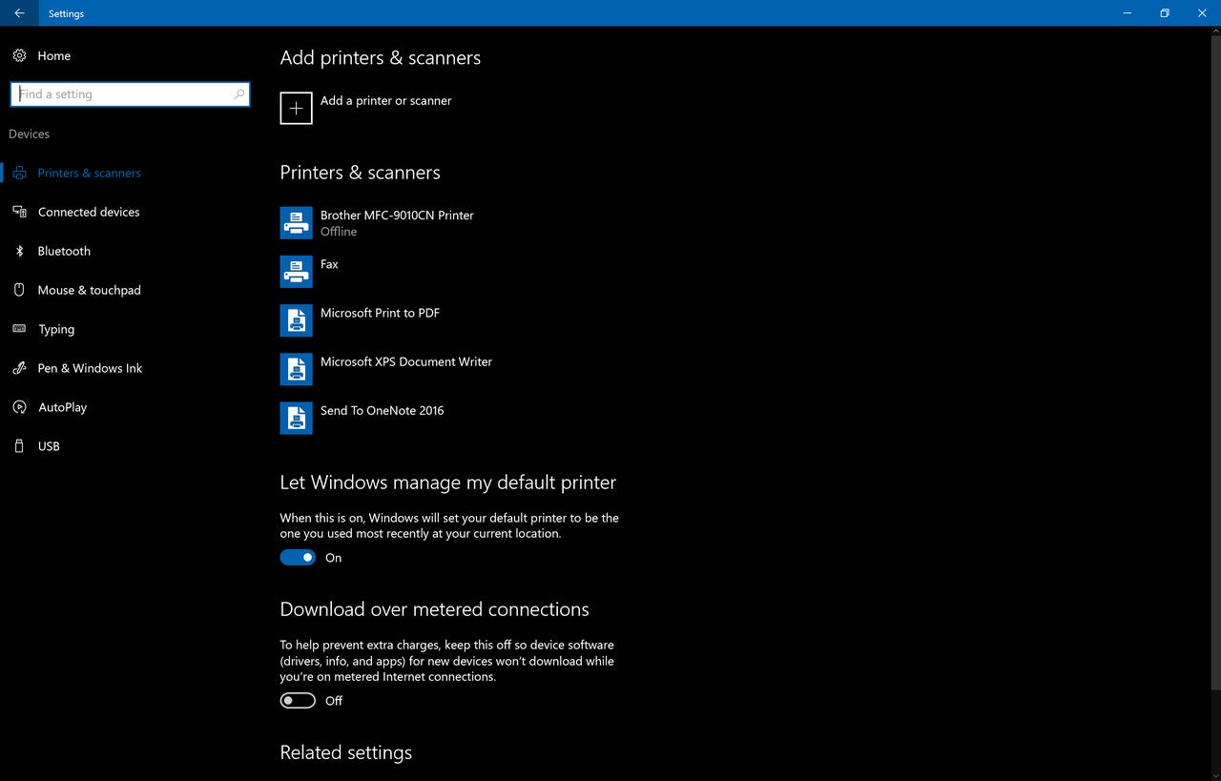This screenshot has height=781, width=1221.
Task: Select Printers & scanners in the navigation
Action: (89, 173)
